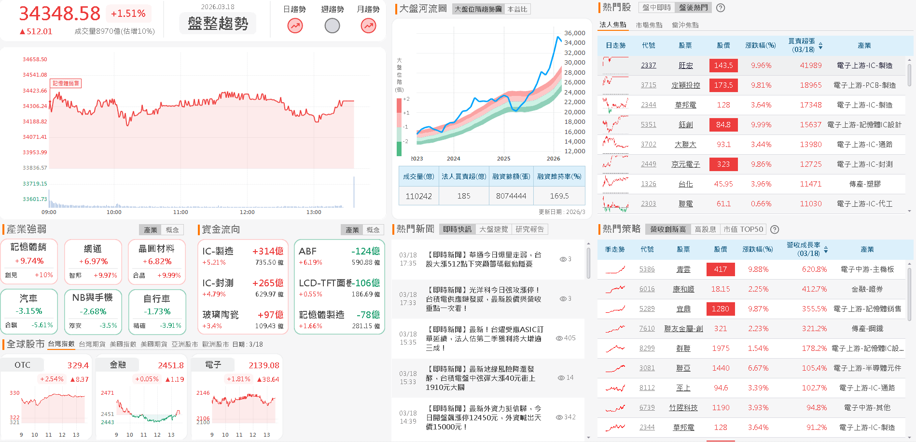916x442 pixels.
Task: Open the 定穎投控 stock page
Action: click(x=686, y=85)
